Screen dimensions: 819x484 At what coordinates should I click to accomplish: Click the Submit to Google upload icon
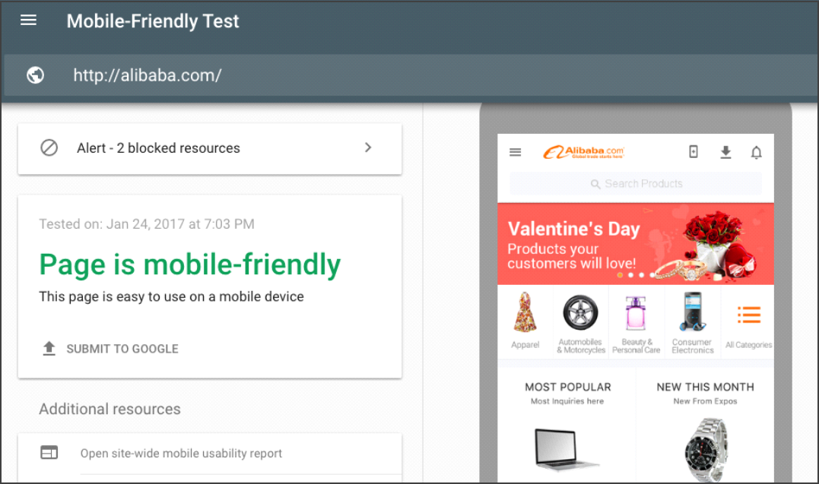pyautogui.click(x=49, y=348)
